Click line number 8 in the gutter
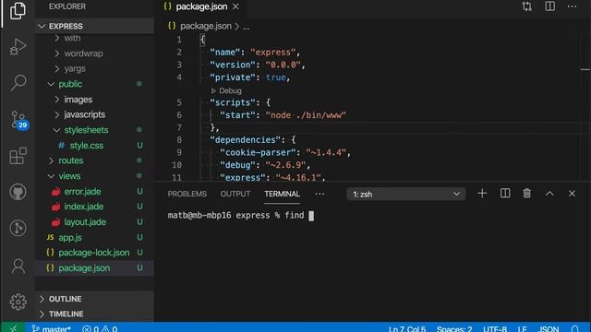This screenshot has height=332, width=591. coord(179,140)
